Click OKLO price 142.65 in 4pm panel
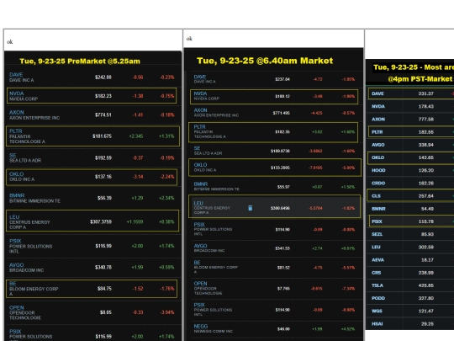This screenshot has height=341, width=454. pyautogui.click(x=426, y=157)
